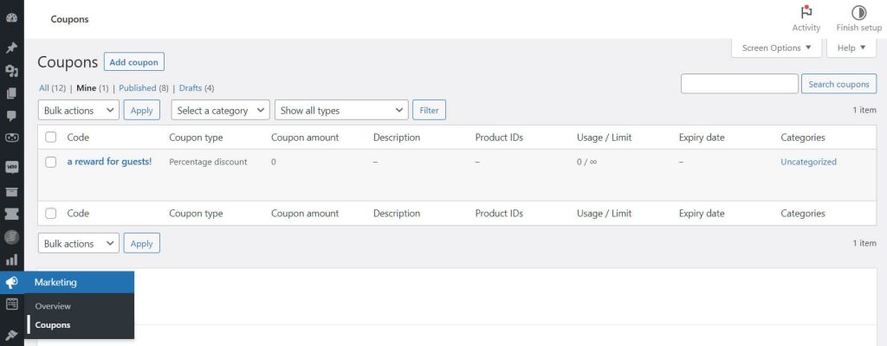Toggle select-all checkbox in table footer

51,214
